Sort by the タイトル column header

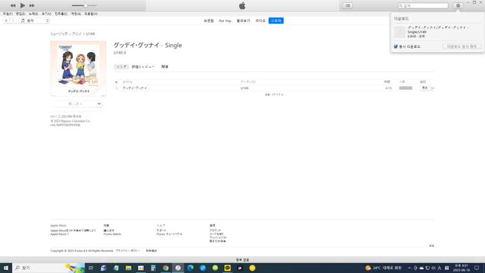pos(127,82)
